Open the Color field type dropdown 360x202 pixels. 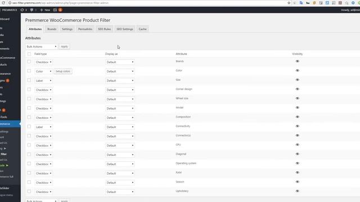point(44,71)
